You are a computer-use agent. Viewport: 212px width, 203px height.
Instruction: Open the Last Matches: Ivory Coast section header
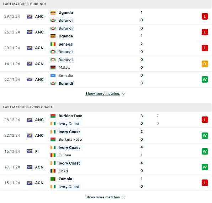coord(106,107)
